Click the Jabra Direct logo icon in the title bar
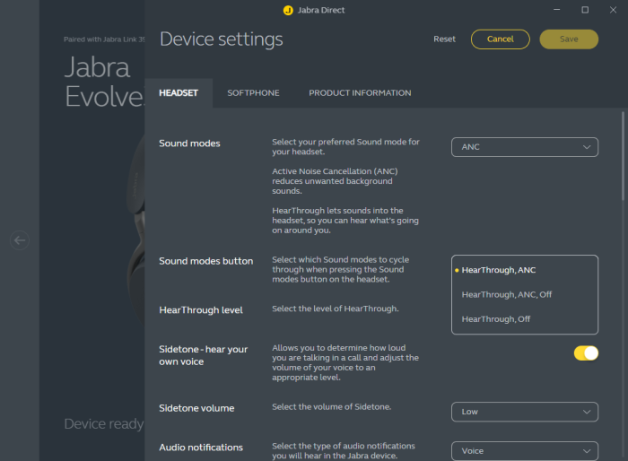 pyautogui.click(x=288, y=11)
